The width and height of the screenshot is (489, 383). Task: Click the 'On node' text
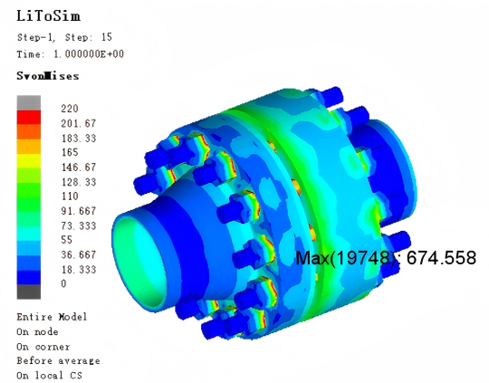(37, 332)
